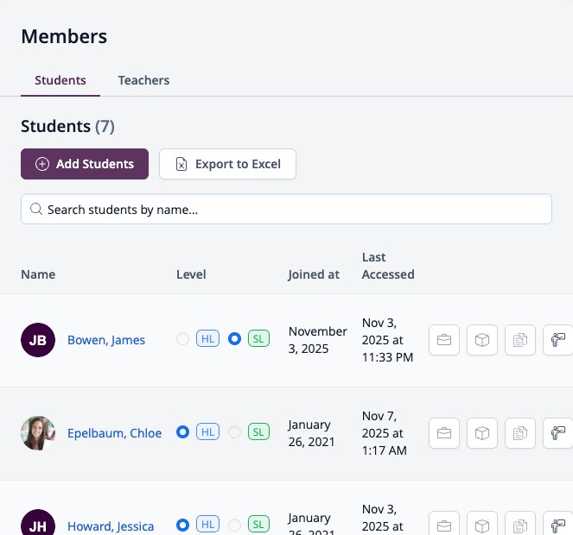Select SL radio for Howard, Jessica
The height and width of the screenshot is (535, 573).
(234, 526)
